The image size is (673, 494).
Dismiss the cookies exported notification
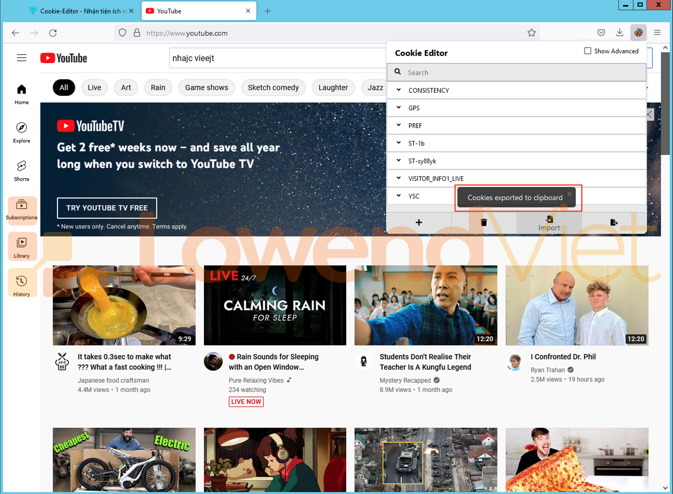click(569, 194)
